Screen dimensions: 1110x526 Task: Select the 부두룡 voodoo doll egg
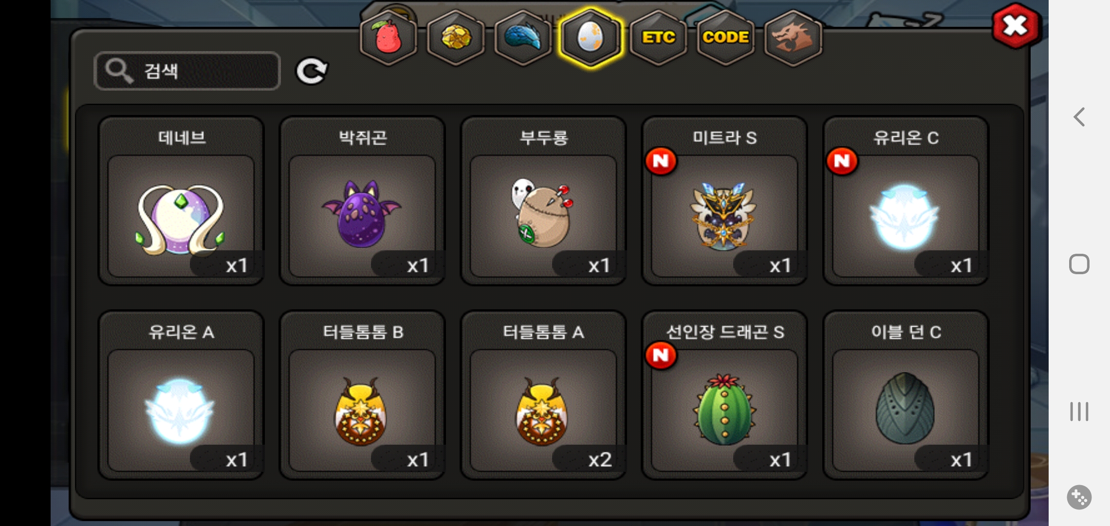(x=543, y=201)
